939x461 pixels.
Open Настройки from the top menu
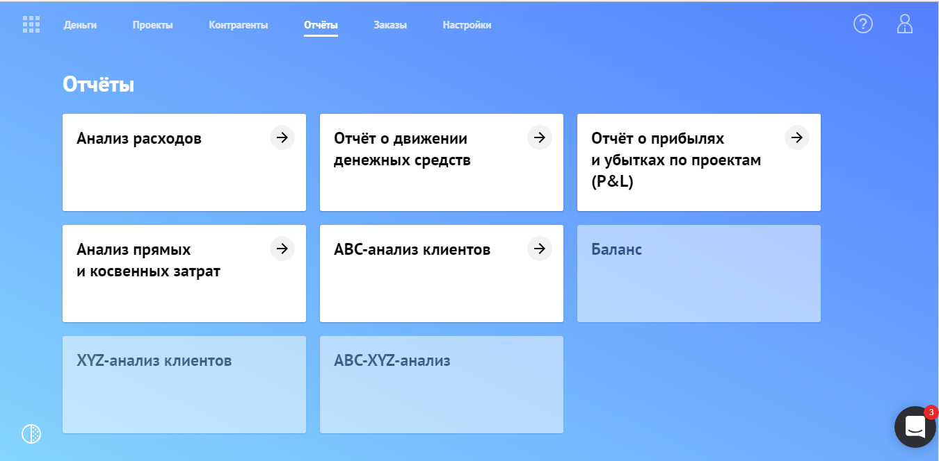tap(467, 24)
